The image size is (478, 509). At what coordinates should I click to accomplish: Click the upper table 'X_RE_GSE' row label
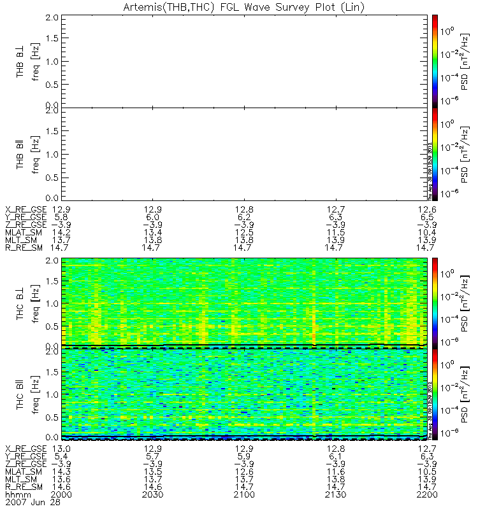(26, 209)
